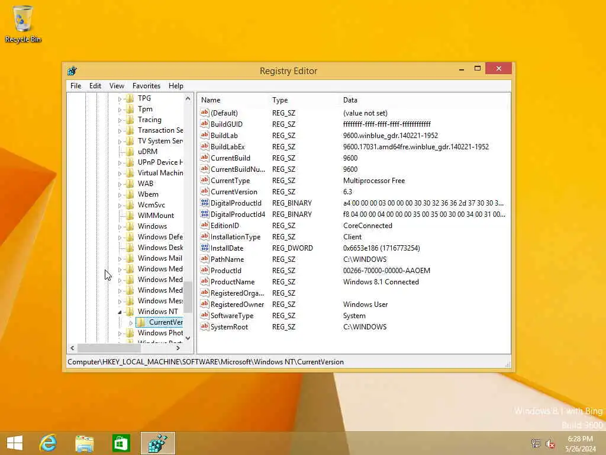This screenshot has width=606, height=455.
Task: Select the WIMMount key in tree
Action: click(156, 216)
